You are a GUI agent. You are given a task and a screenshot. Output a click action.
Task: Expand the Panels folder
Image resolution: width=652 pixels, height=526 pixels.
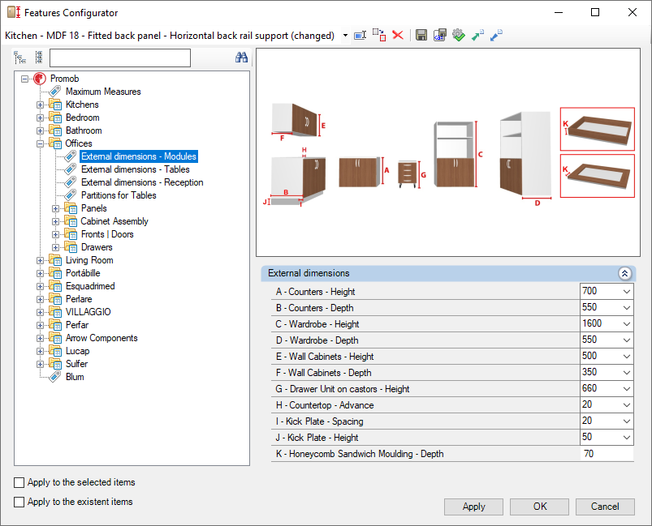(56, 208)
